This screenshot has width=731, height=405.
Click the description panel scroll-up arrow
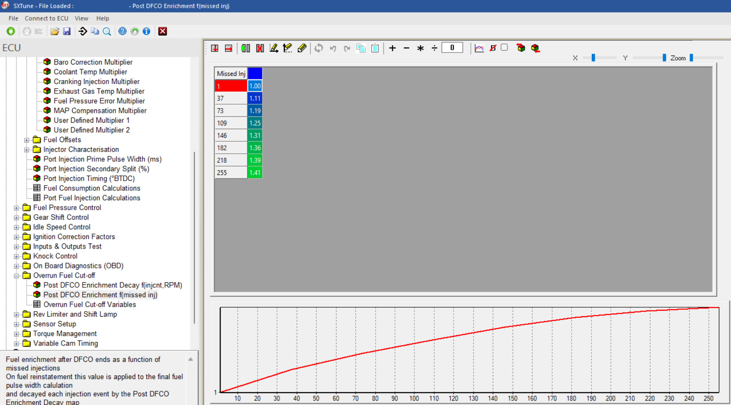190,359
